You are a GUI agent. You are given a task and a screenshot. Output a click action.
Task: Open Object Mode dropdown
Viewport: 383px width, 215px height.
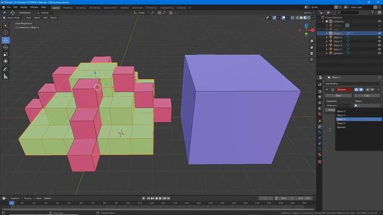tap(13, 18)
